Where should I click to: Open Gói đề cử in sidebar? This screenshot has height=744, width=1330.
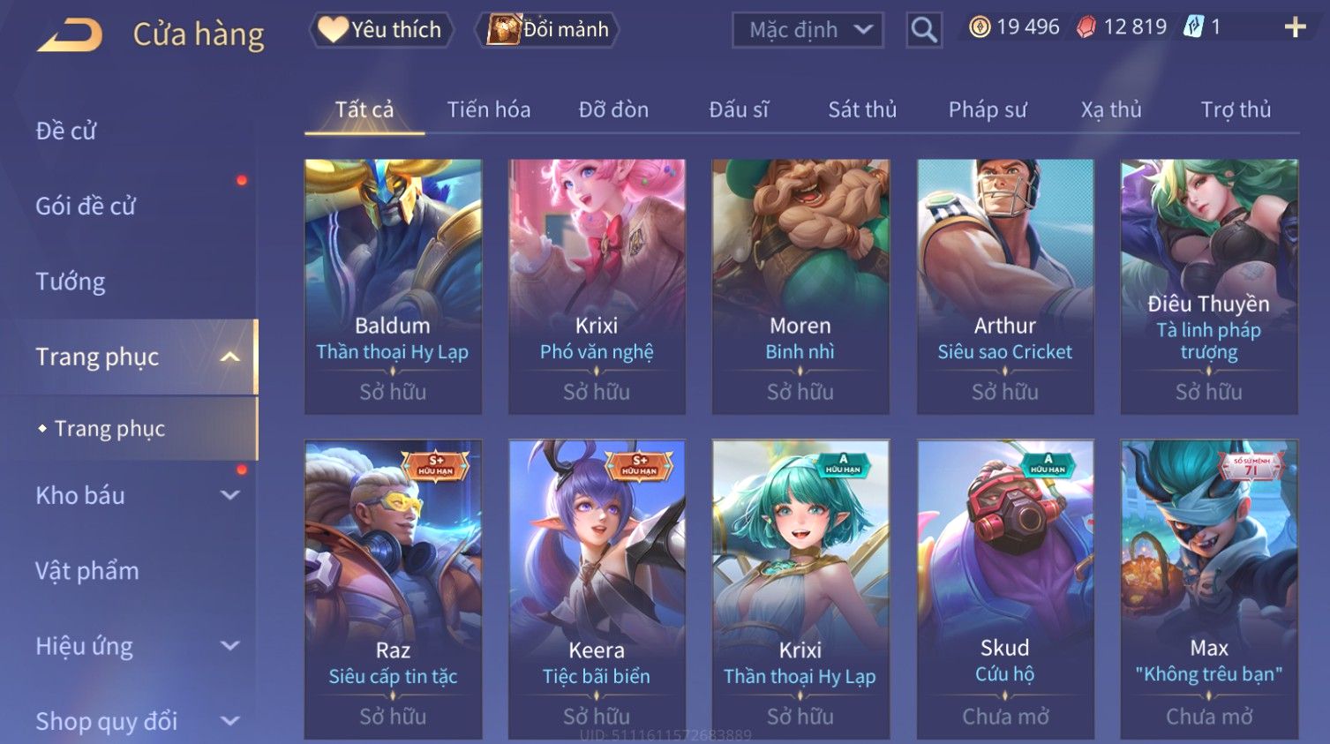coord(86,206)
